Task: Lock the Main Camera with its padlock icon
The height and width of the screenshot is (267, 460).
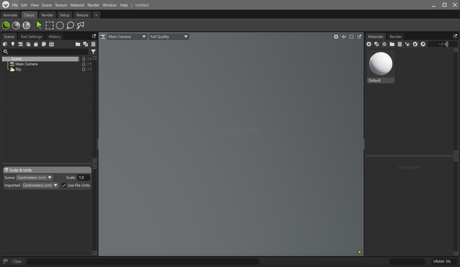Action: pyautogui.click(x=84, y=64)
